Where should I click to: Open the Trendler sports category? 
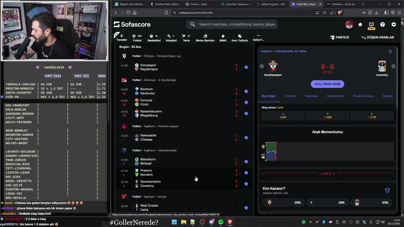coord(122,38)
